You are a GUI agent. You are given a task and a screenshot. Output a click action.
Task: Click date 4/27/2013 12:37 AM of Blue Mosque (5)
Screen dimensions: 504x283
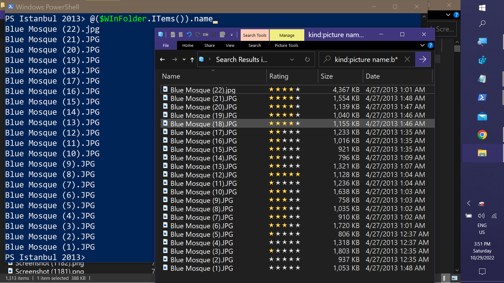tap(397, 234)
